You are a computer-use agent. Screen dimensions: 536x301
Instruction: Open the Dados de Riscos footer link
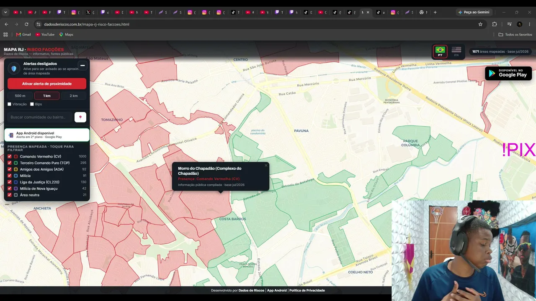pyautogui.click(x=251, y=290)
